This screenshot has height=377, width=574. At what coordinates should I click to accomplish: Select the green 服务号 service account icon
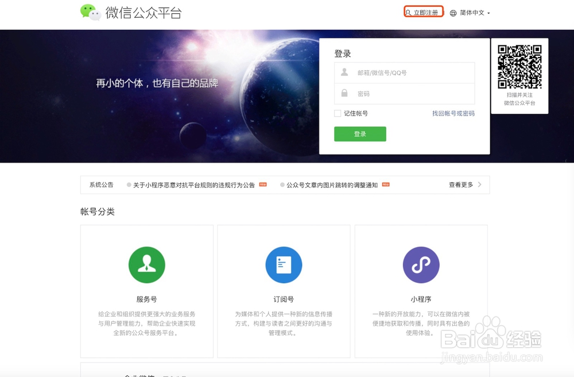(x=146, y=265)
